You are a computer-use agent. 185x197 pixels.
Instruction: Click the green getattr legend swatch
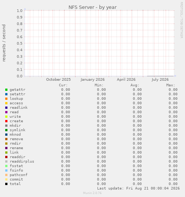click(x=6, y=90)
